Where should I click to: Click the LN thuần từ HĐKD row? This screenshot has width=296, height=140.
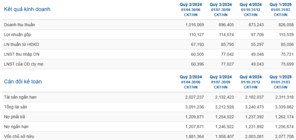149,44
